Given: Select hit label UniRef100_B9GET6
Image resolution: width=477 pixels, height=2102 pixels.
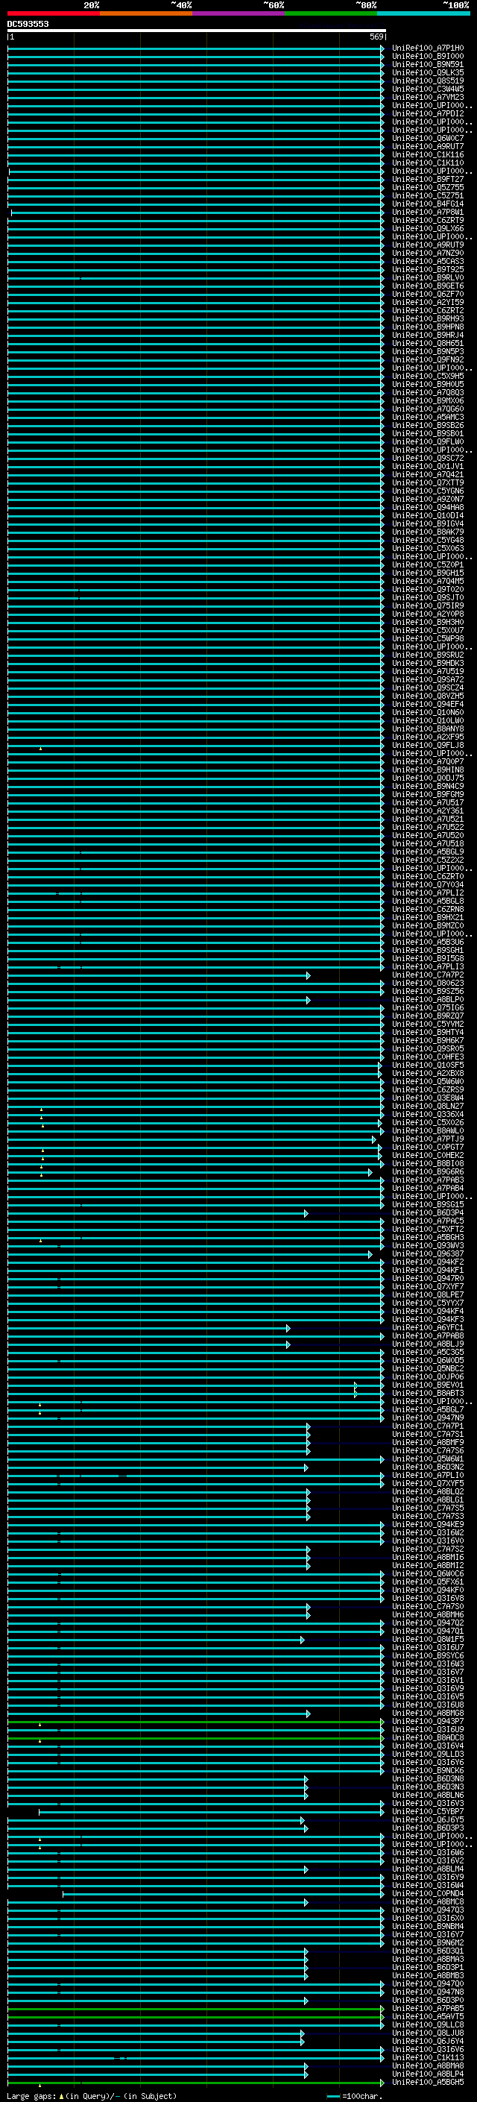Looking at the screenshot, I should point(428,286).
